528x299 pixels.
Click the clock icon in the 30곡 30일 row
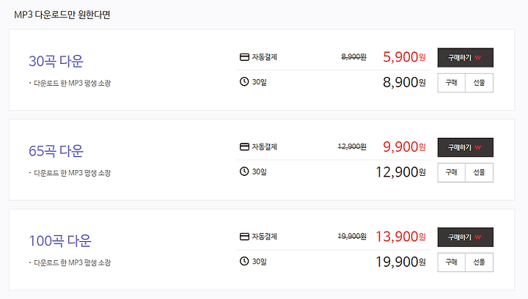coord(244,82)
